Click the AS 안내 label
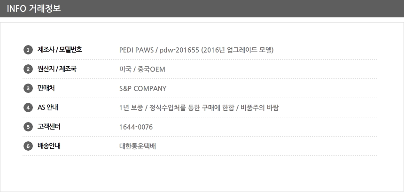 click(x=48, y=108)
